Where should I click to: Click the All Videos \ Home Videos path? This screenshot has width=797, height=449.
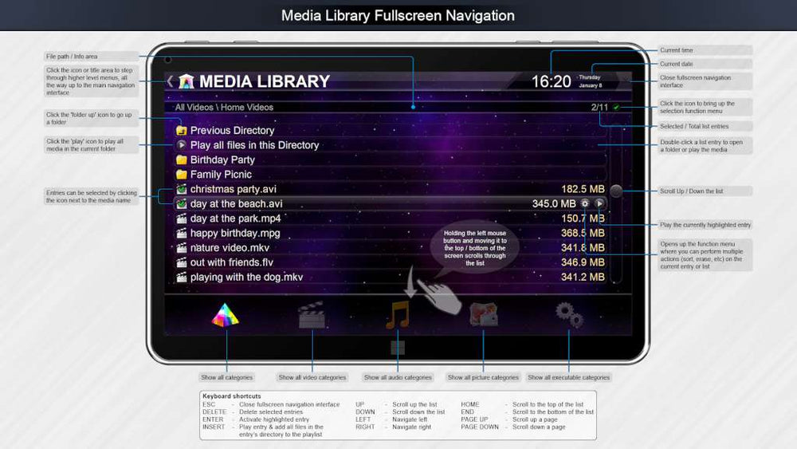point(224,108)
